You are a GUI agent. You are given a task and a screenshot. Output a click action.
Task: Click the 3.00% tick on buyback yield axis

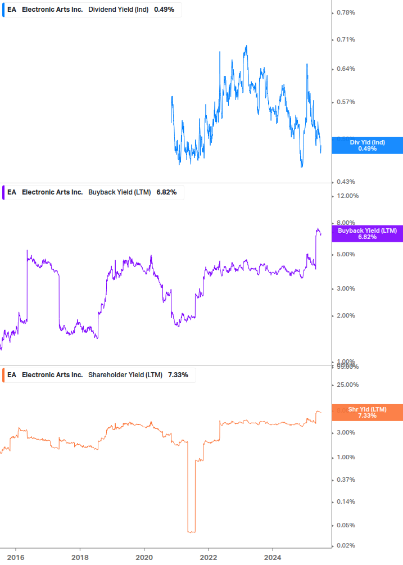pyautogui.click(x=346, y=288)
